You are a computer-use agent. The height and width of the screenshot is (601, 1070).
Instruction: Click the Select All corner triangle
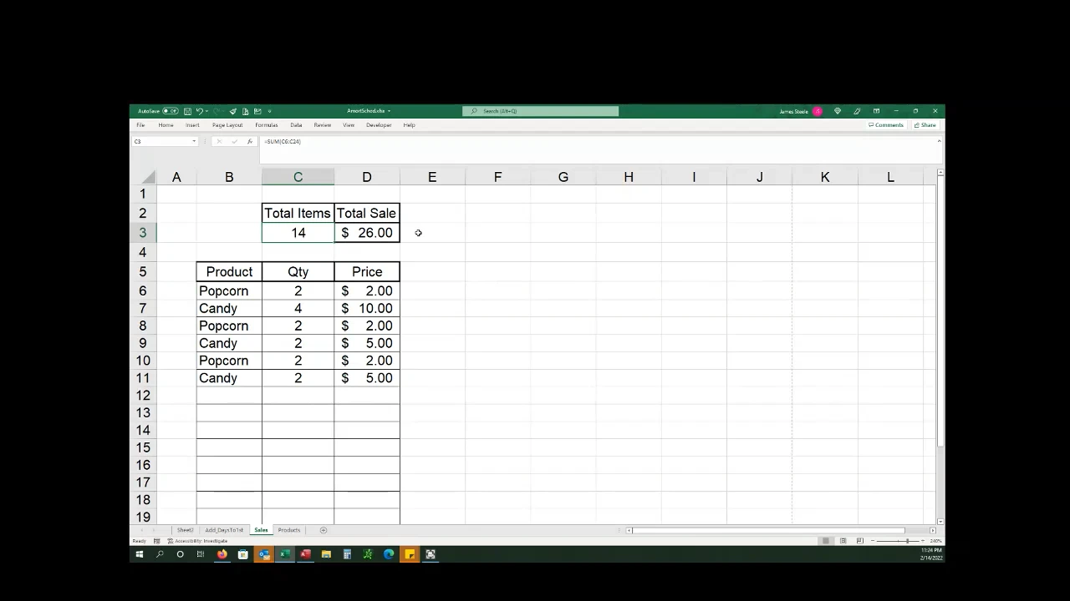pos(148,177)
